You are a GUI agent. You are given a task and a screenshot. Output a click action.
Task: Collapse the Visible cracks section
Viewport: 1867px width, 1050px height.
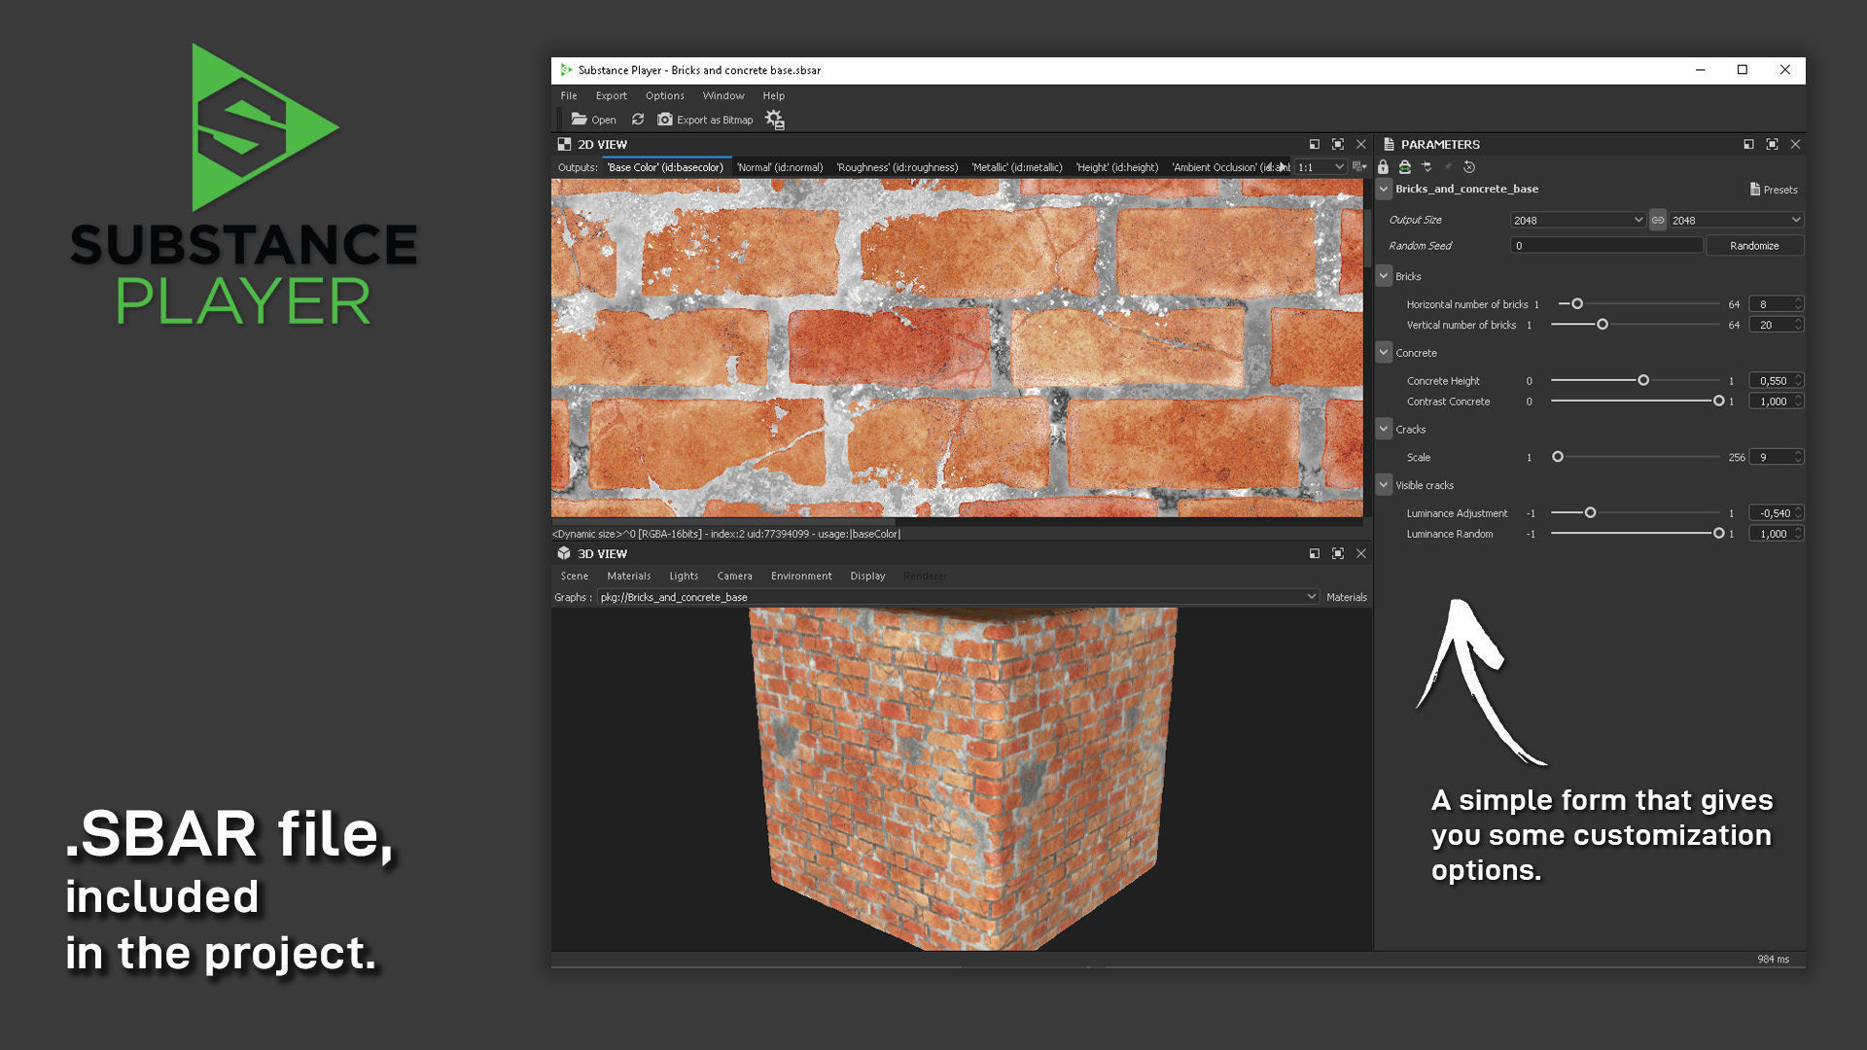(1384, 484)
